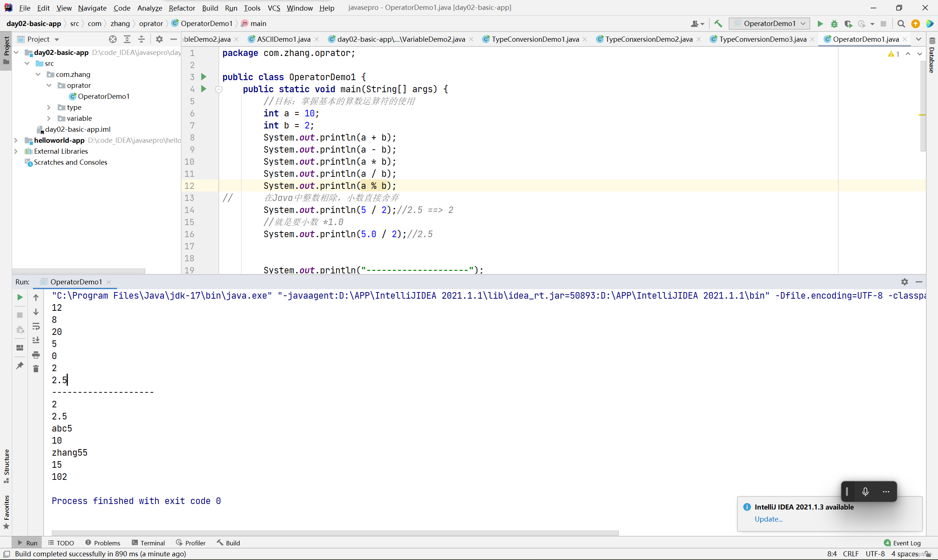Image resolution: width=938 pixels, height=560 pixels.
Task: Pin the Run tab with the pin icon
Action: click(x=20, y=365)
